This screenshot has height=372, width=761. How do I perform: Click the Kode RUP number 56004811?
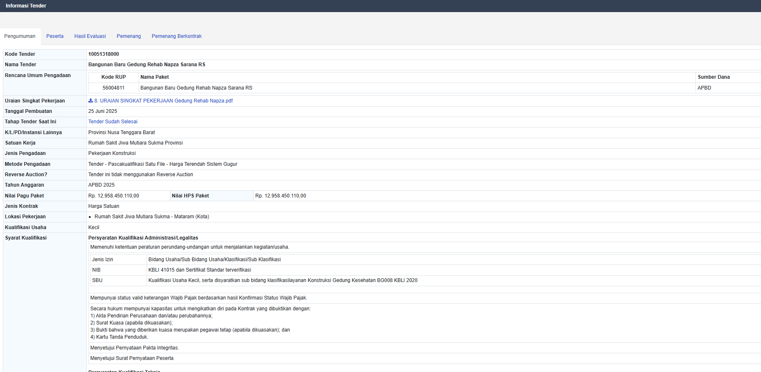114,88
